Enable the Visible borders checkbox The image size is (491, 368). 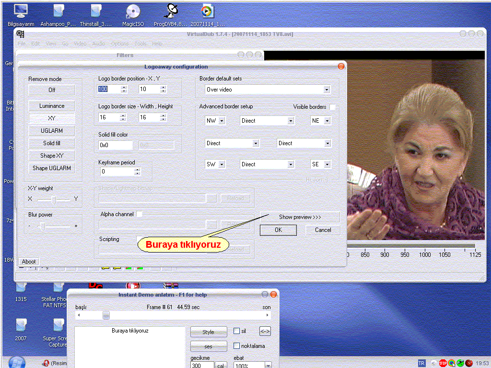pos(333,107)
